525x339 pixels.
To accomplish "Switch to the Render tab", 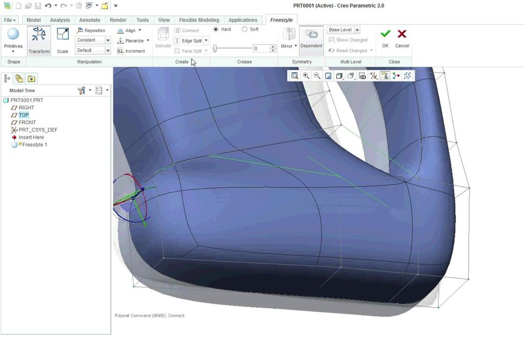I will click(x=118, y=20).
